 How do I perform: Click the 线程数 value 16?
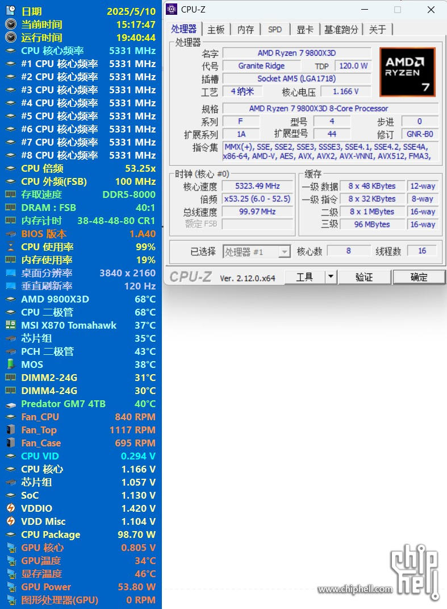[x=422, y=251]
